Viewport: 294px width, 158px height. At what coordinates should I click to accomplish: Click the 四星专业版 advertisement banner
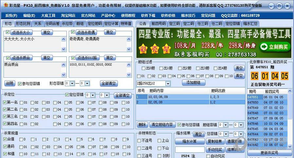tap(214, 43)
